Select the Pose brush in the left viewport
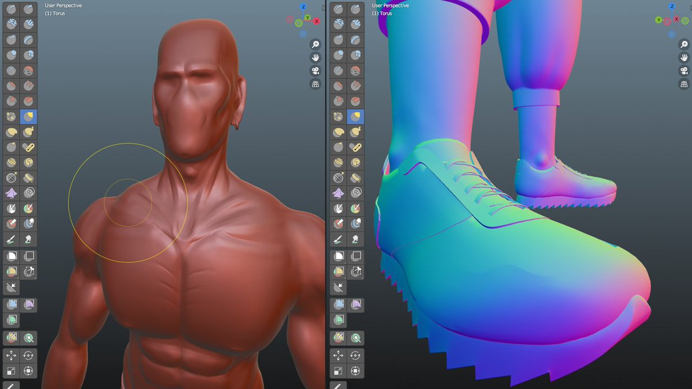The width and height of the screenshot is (692, 389). point(28,148)
